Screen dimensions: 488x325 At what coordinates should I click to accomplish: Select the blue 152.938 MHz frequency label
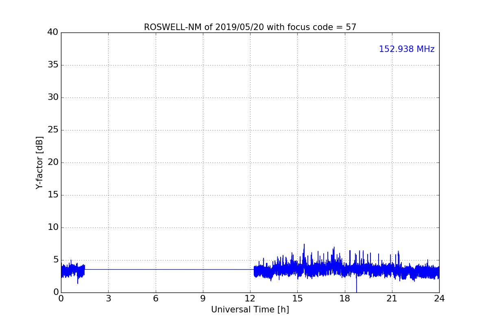406,49
